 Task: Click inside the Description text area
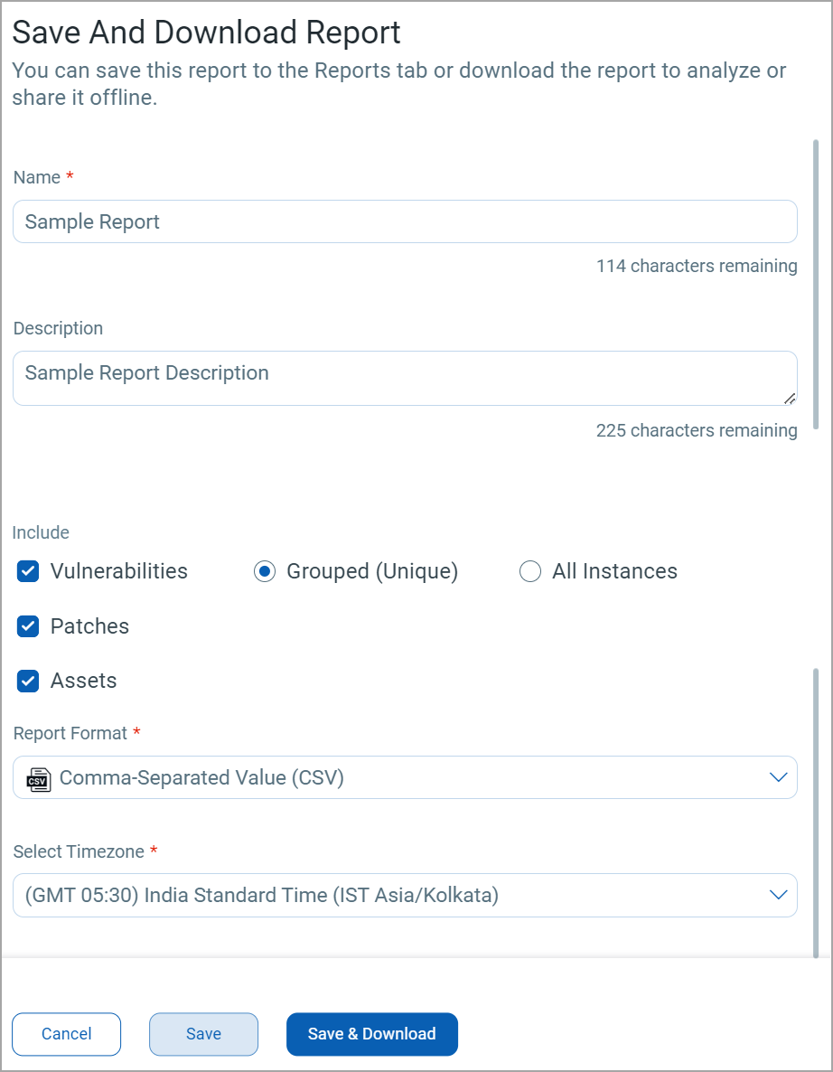(405, 378)
